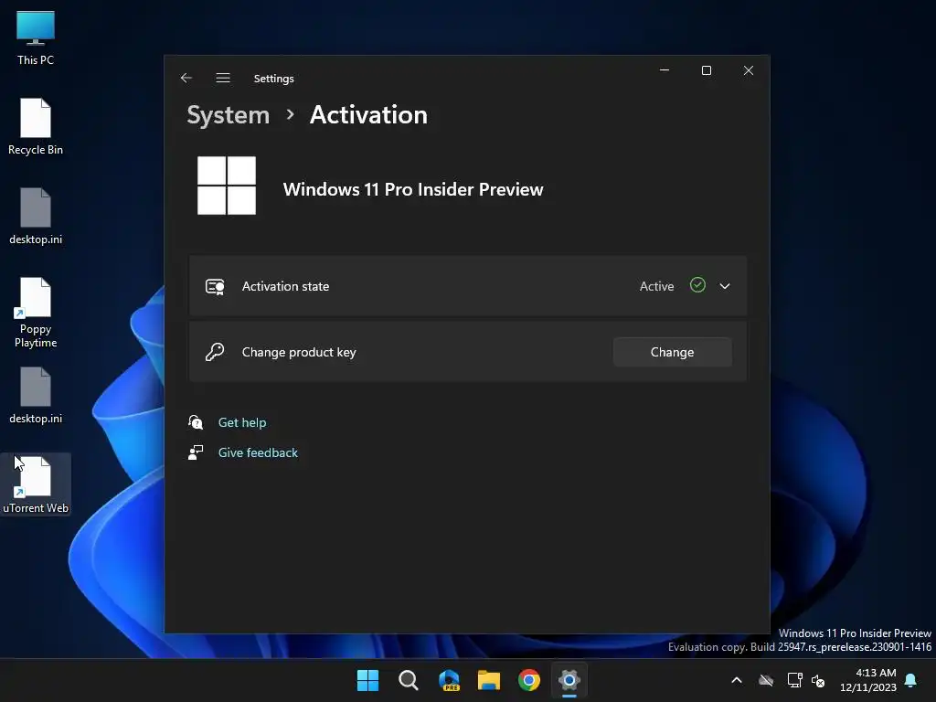Open File Explorer from taskbar
This screenshot has height=702, width=936.
(489, 680)
